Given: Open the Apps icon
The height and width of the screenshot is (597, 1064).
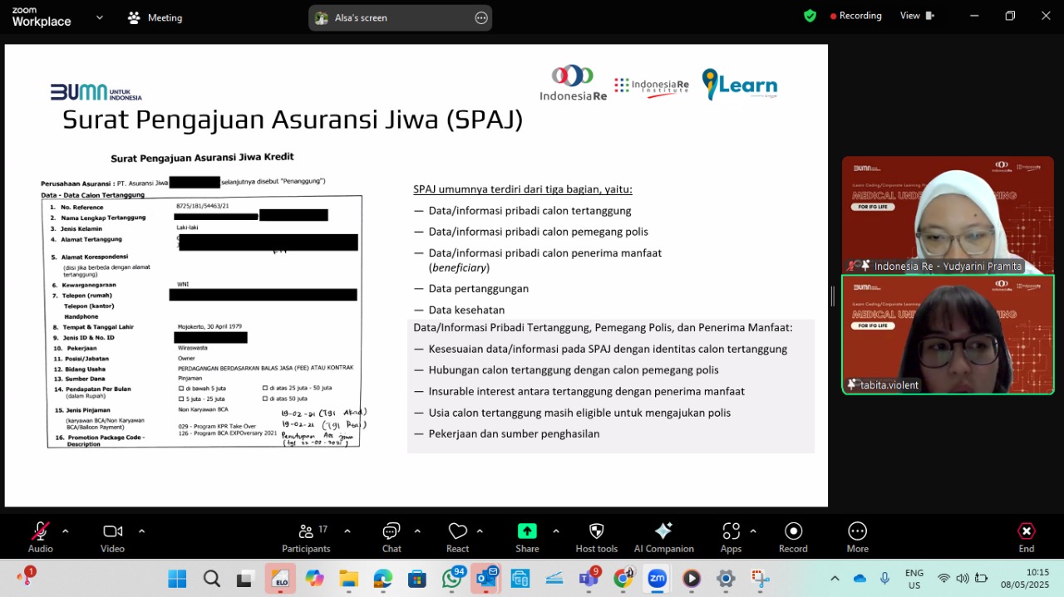Looking at the screenshot, I should (731, 531).
